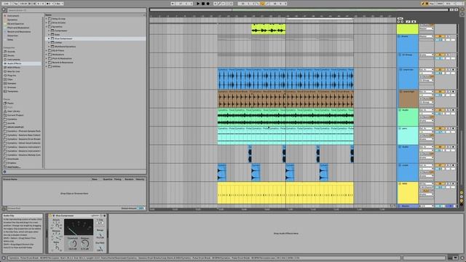Toggle track activator on yellow MIDI track
466x262 pixels.
pyautogui.click(x=439, y=184)
